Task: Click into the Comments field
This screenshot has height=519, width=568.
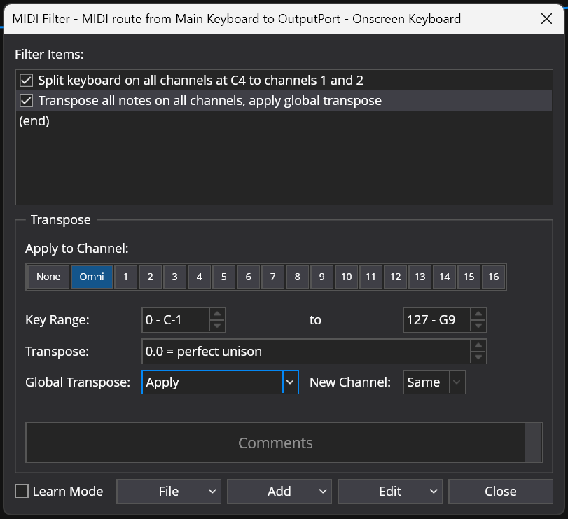Action: (275, 442)
